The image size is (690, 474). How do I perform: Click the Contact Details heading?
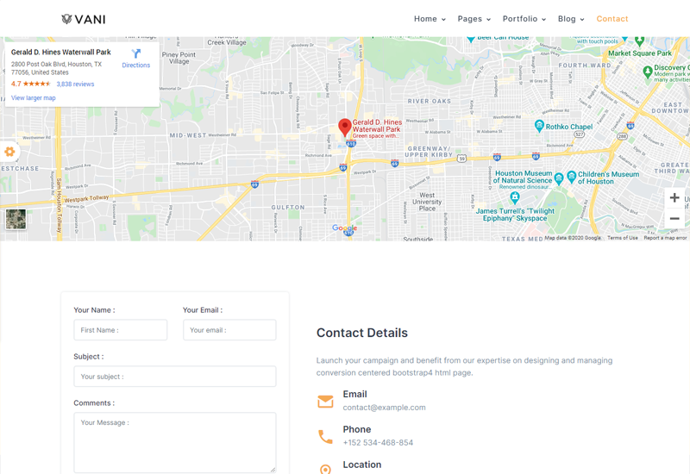362,333
